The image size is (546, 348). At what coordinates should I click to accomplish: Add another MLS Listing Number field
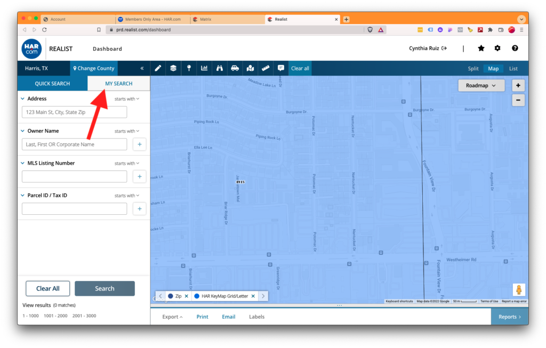[x=140, y=176]
